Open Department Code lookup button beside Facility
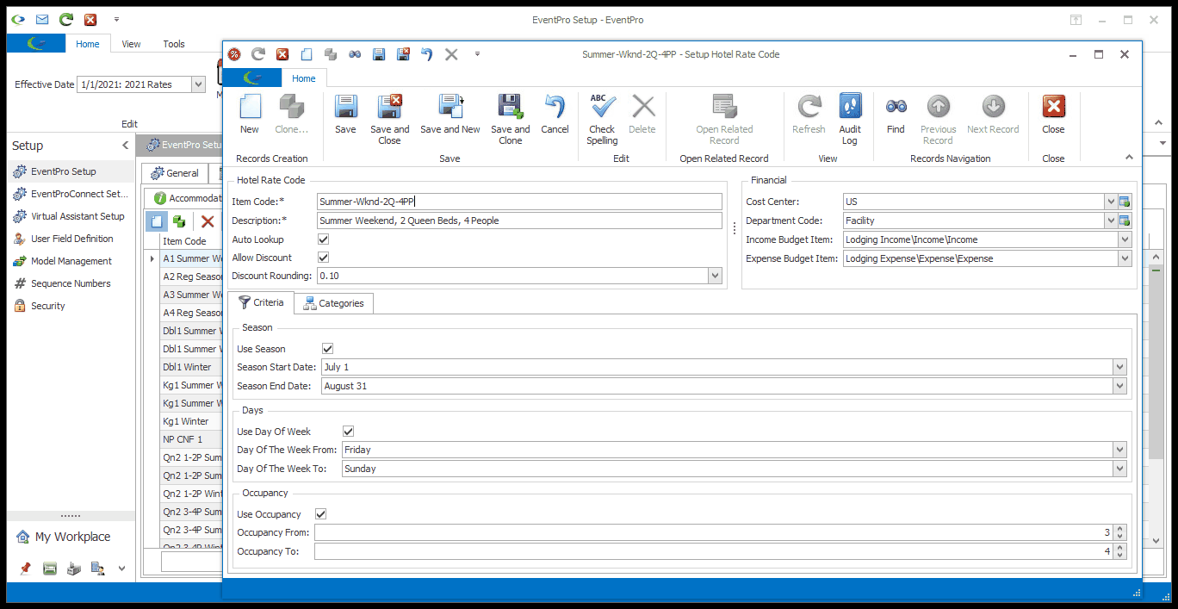This screenshot has height=609, width=1178. tap(1125, 221)
